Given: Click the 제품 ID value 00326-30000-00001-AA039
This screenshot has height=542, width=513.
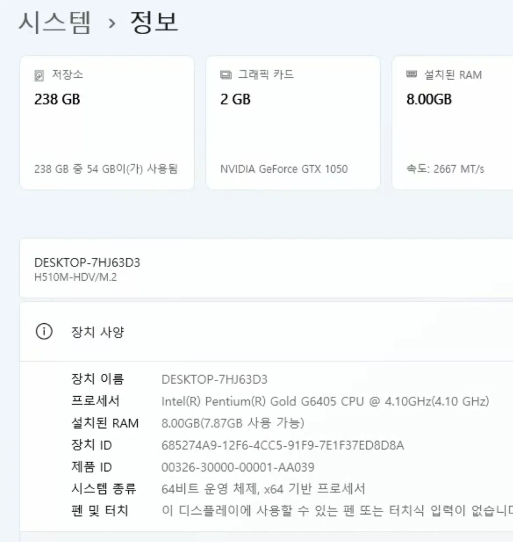Looking at the screenshot, I should tap(238, 467).
